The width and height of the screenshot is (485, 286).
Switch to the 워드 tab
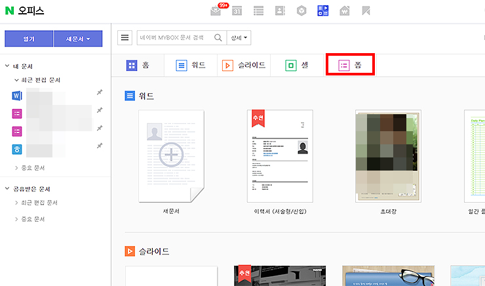(191, 66)
